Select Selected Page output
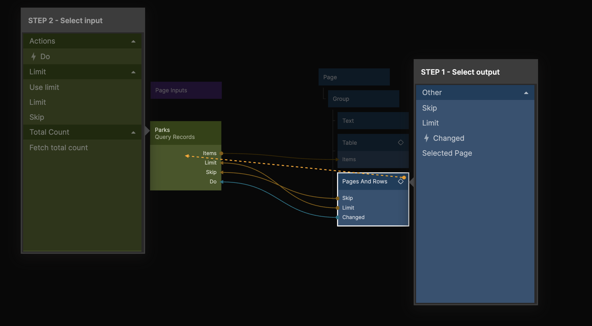 447,153
